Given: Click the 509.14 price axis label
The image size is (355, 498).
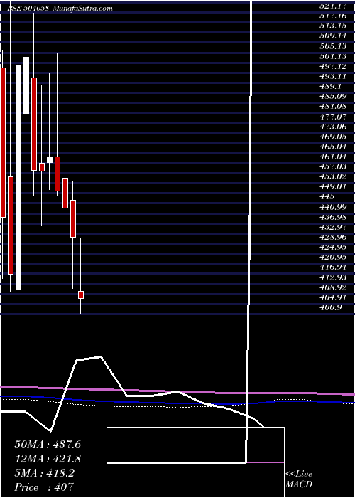Looking at the screenshot, I should point(334,36).
